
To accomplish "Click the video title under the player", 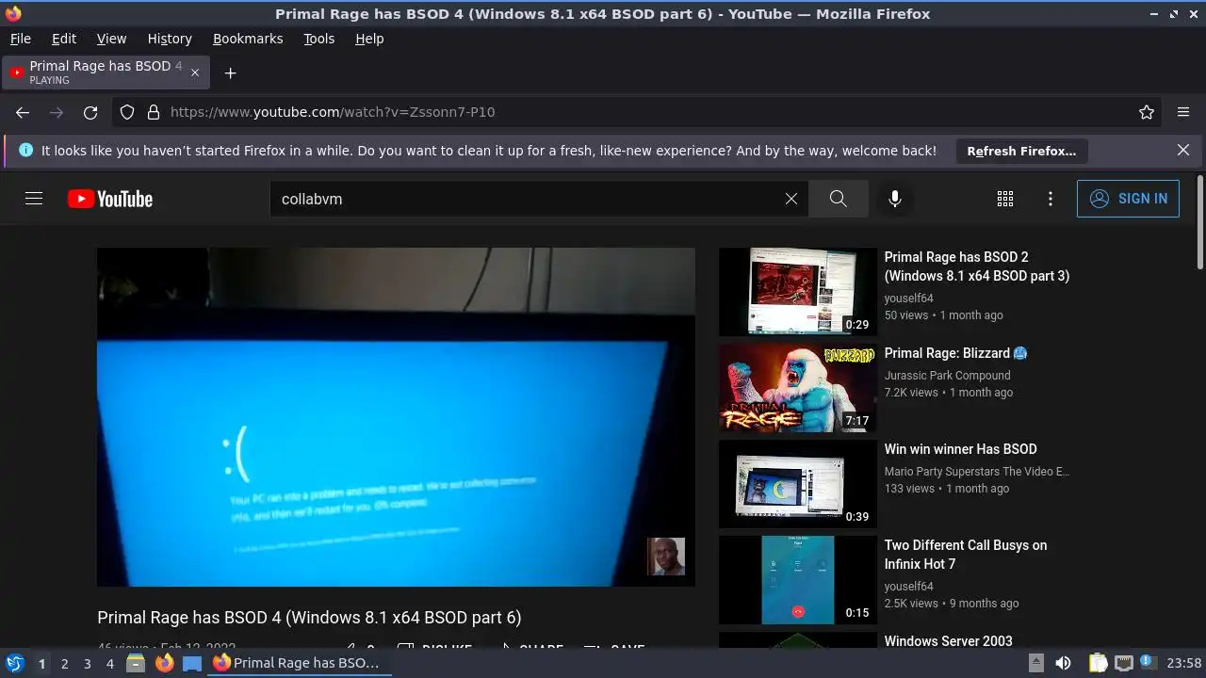I will tap(309, 618).
